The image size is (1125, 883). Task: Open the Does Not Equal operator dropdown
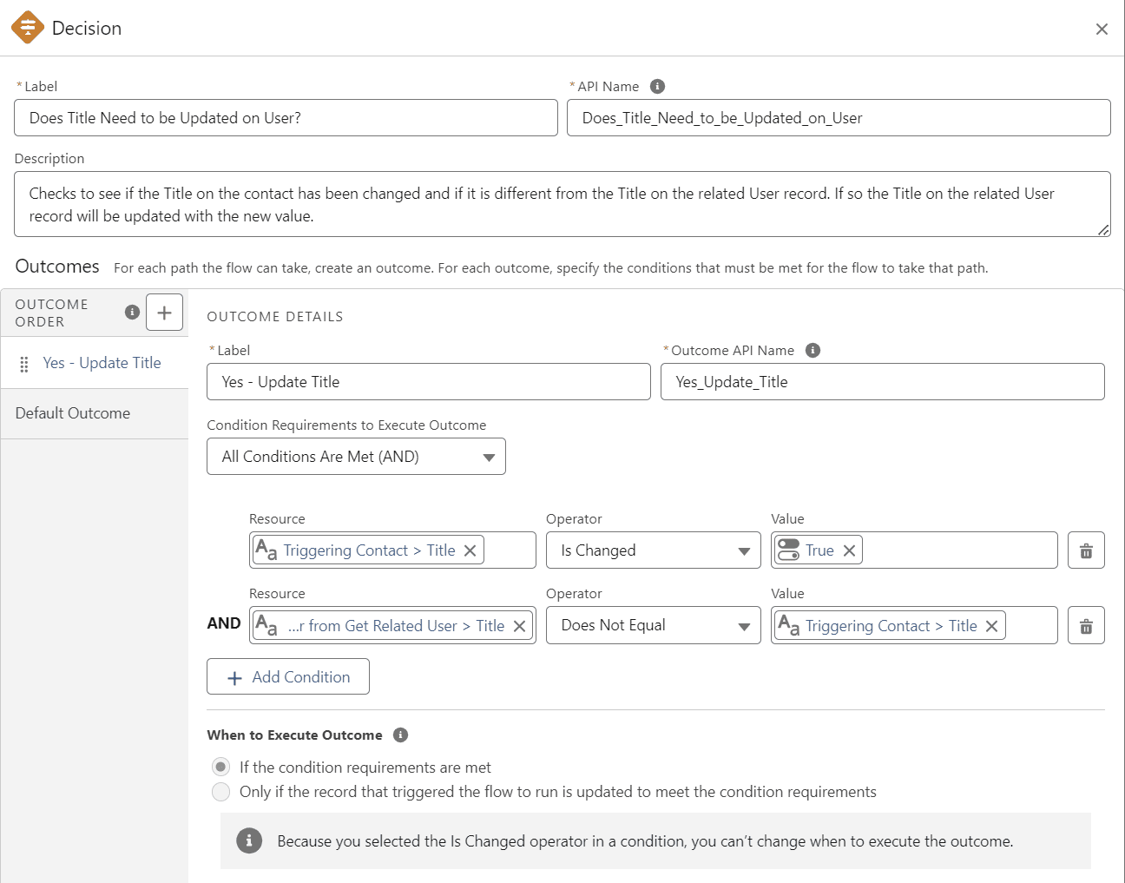coord(654,625)
